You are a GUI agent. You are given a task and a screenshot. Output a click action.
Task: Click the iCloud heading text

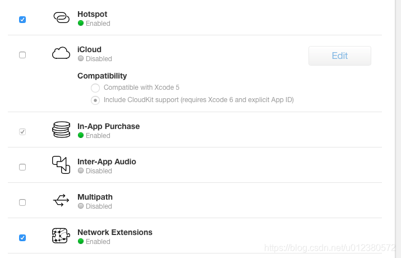(x=89, y=49)
